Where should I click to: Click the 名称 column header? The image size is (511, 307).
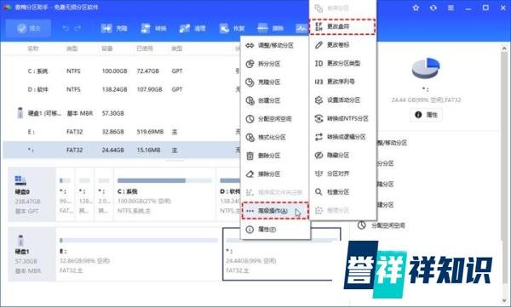tap(32, 48)
